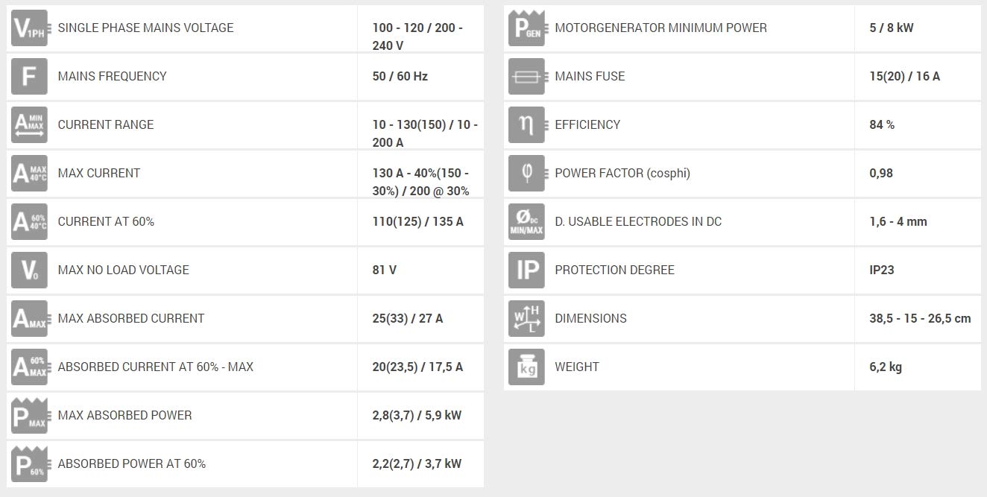
Task: Click the power factor cosphi icon
Action: pyautogui.click(x=526, y=174)
